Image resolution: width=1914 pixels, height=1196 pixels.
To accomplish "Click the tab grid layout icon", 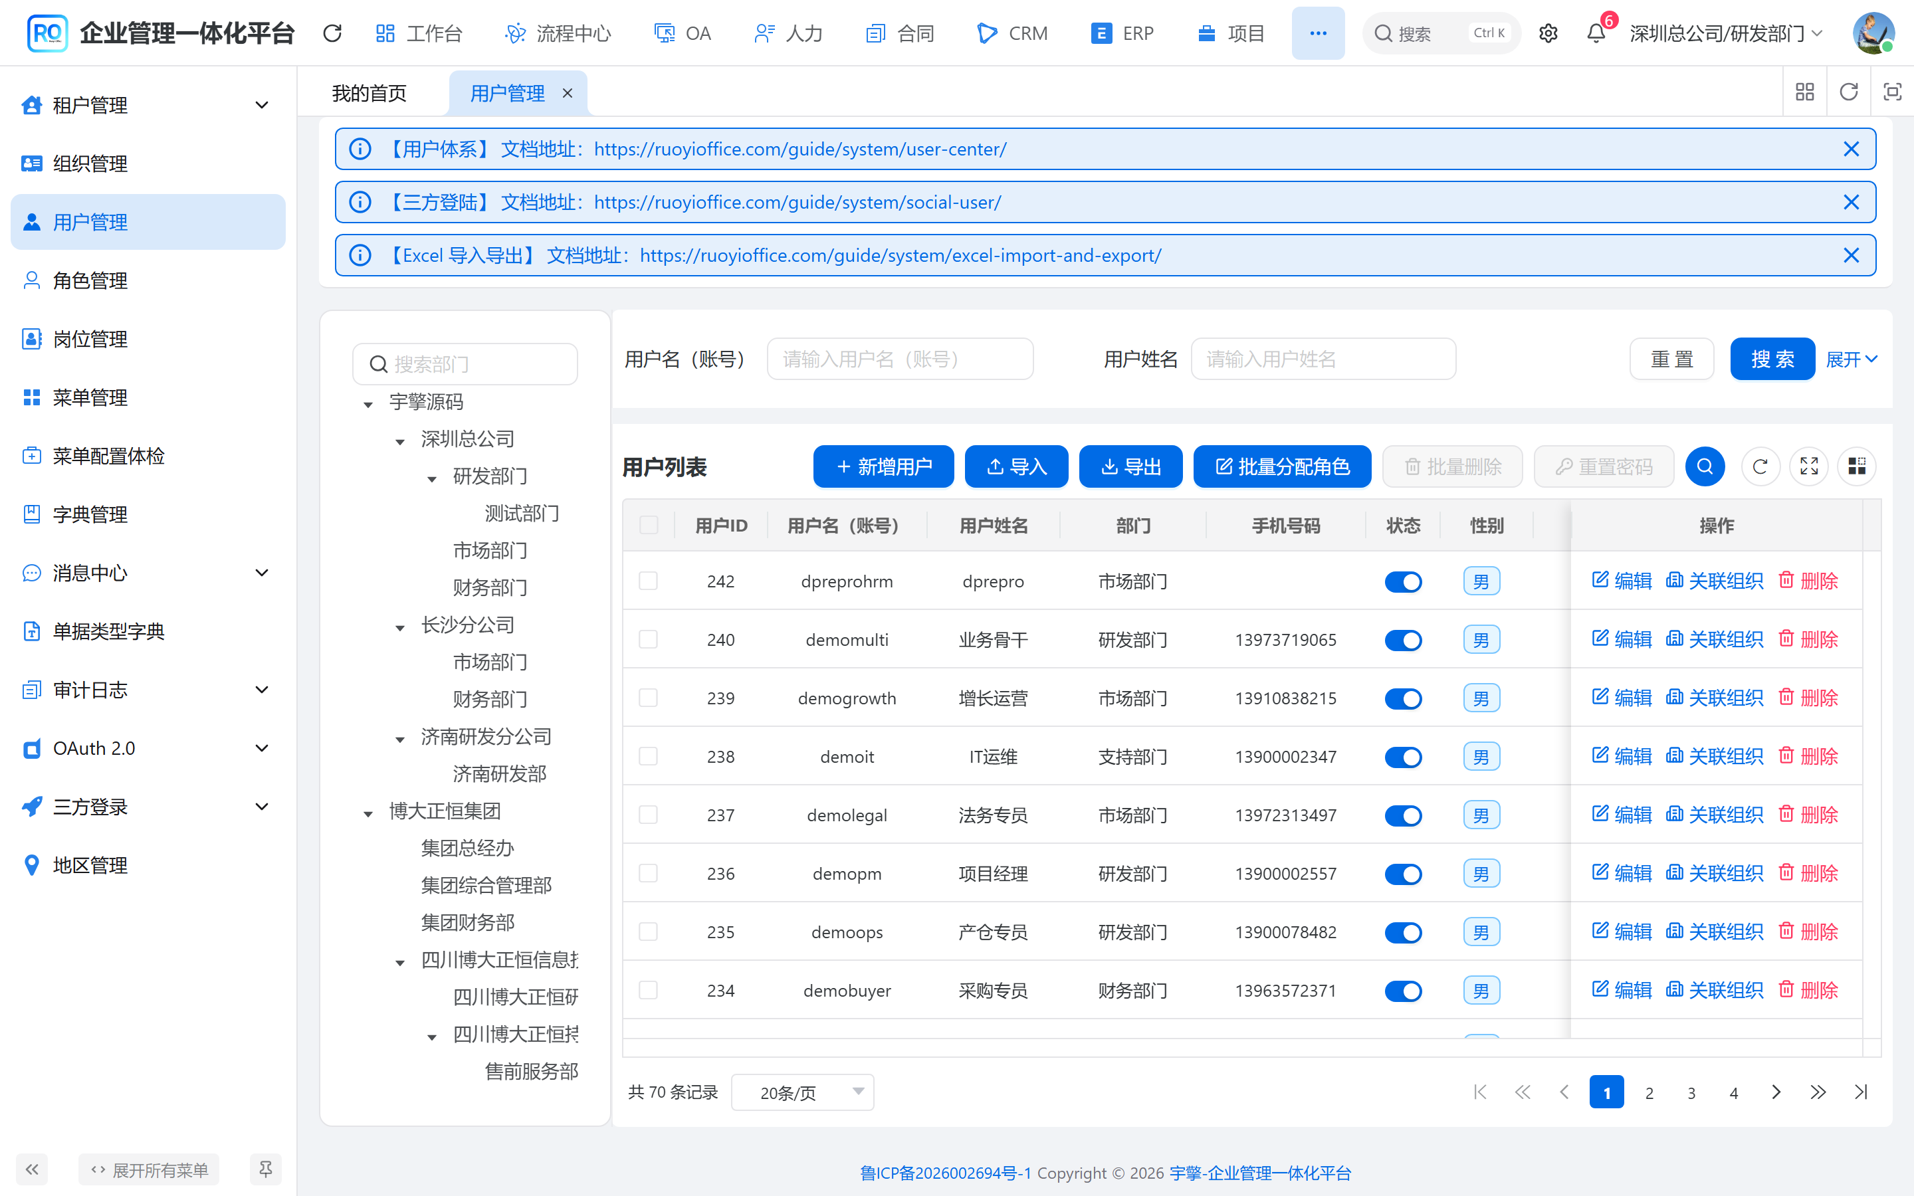I will coord(1805,92).
